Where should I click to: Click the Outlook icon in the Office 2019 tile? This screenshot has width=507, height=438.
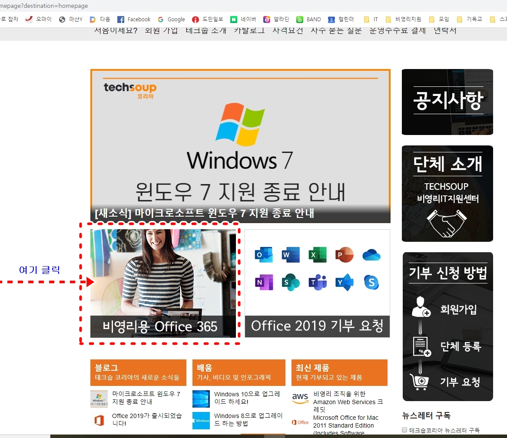(264, 254)
